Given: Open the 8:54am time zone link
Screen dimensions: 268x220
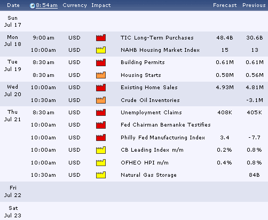Looking at the screenshot, I should click(x=46, y=5).
